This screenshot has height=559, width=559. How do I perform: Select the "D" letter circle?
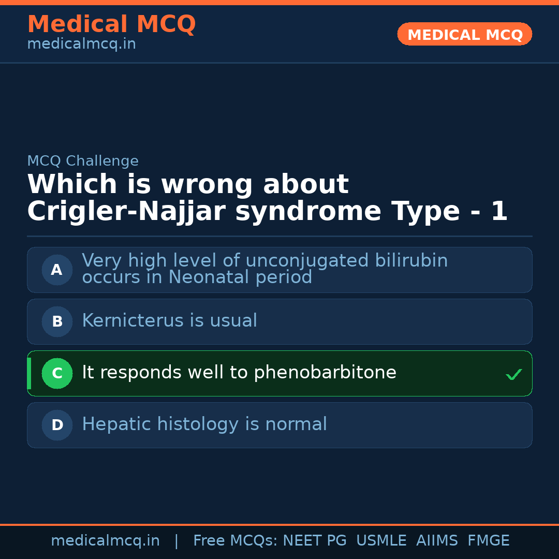(57, 425)
